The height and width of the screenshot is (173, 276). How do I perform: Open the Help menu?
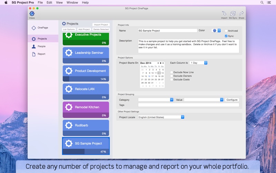click(x=85, y=2)
